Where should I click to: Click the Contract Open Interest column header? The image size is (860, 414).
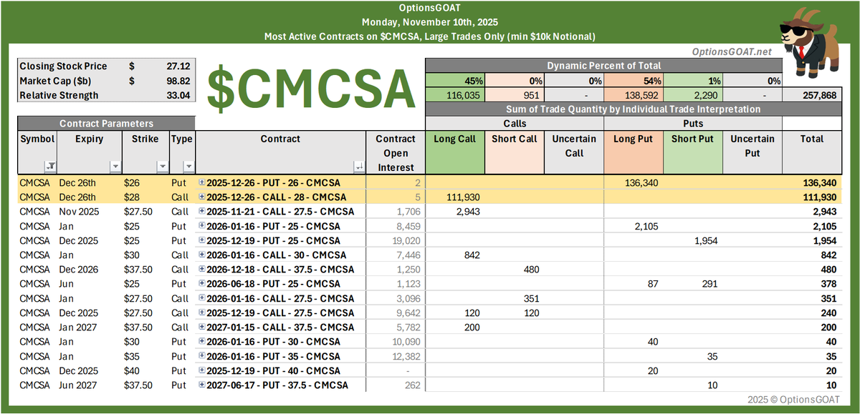point(396,152)
